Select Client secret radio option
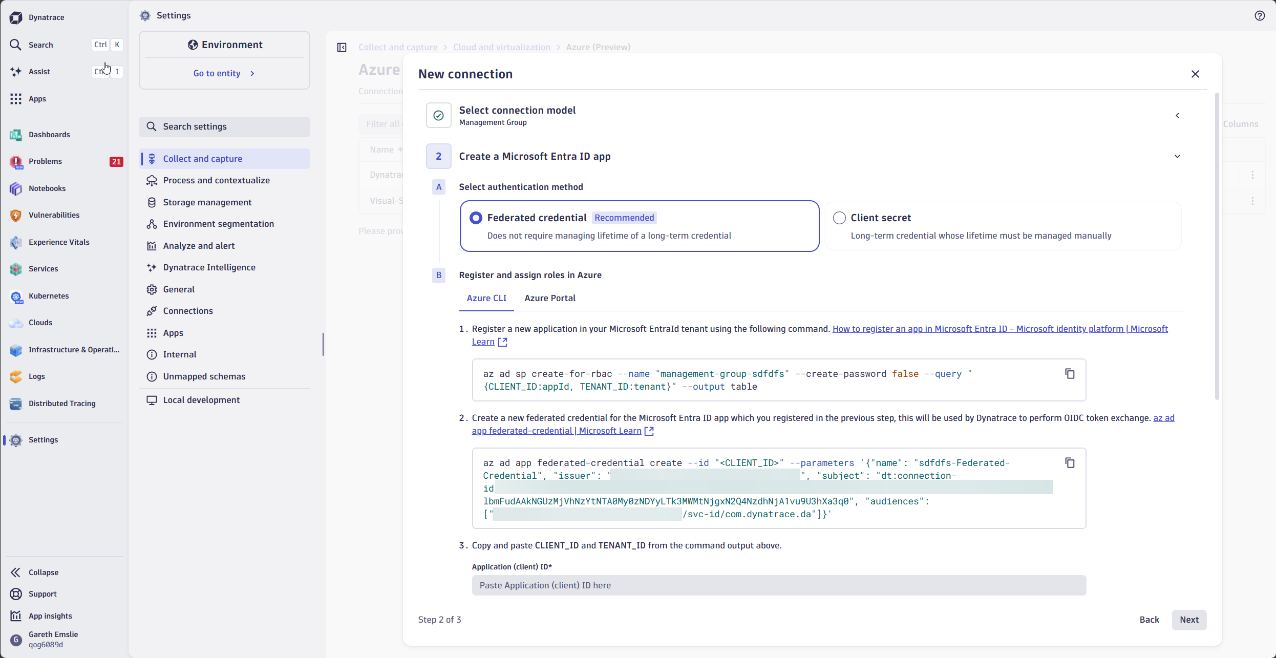The width and height of the screenshot is (1276, 658). click(x=839, y=218)
